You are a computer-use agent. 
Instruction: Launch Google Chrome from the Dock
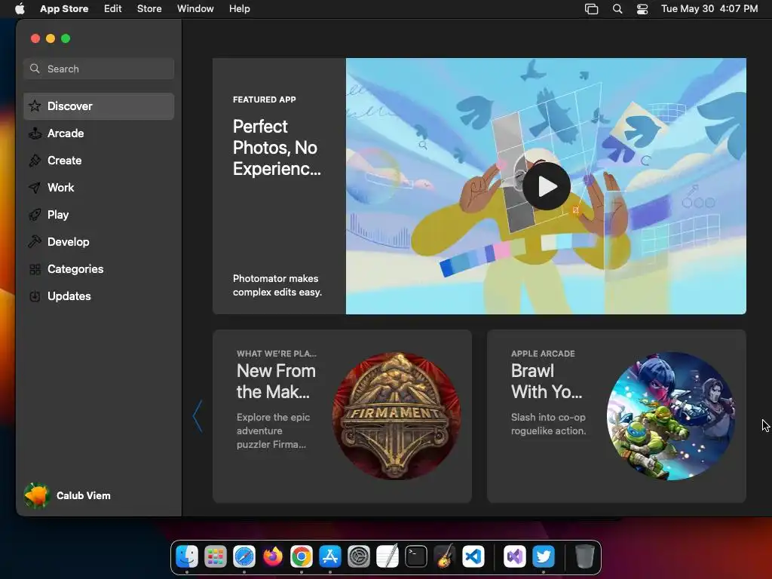click(x=302, y=557)
